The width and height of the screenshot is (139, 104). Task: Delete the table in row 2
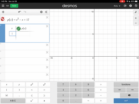pos(47,26)
